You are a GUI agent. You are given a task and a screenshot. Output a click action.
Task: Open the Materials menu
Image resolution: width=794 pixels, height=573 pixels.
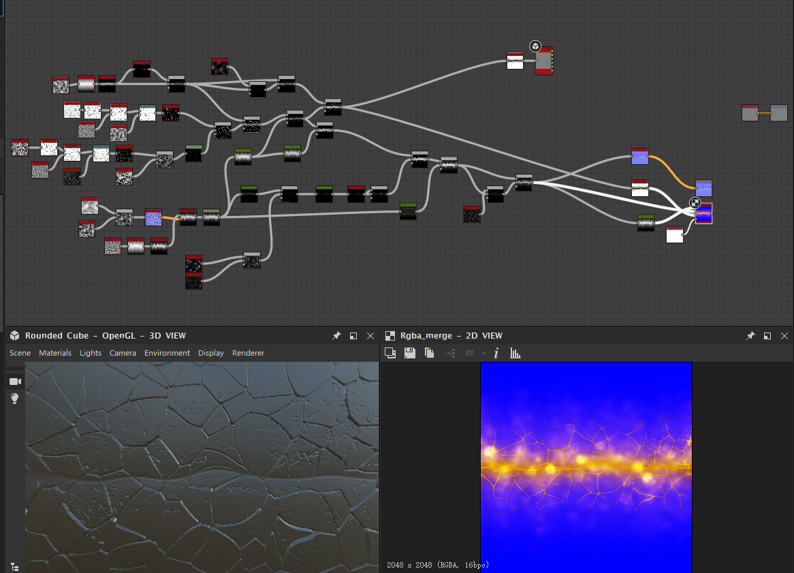tap(55, 353)
